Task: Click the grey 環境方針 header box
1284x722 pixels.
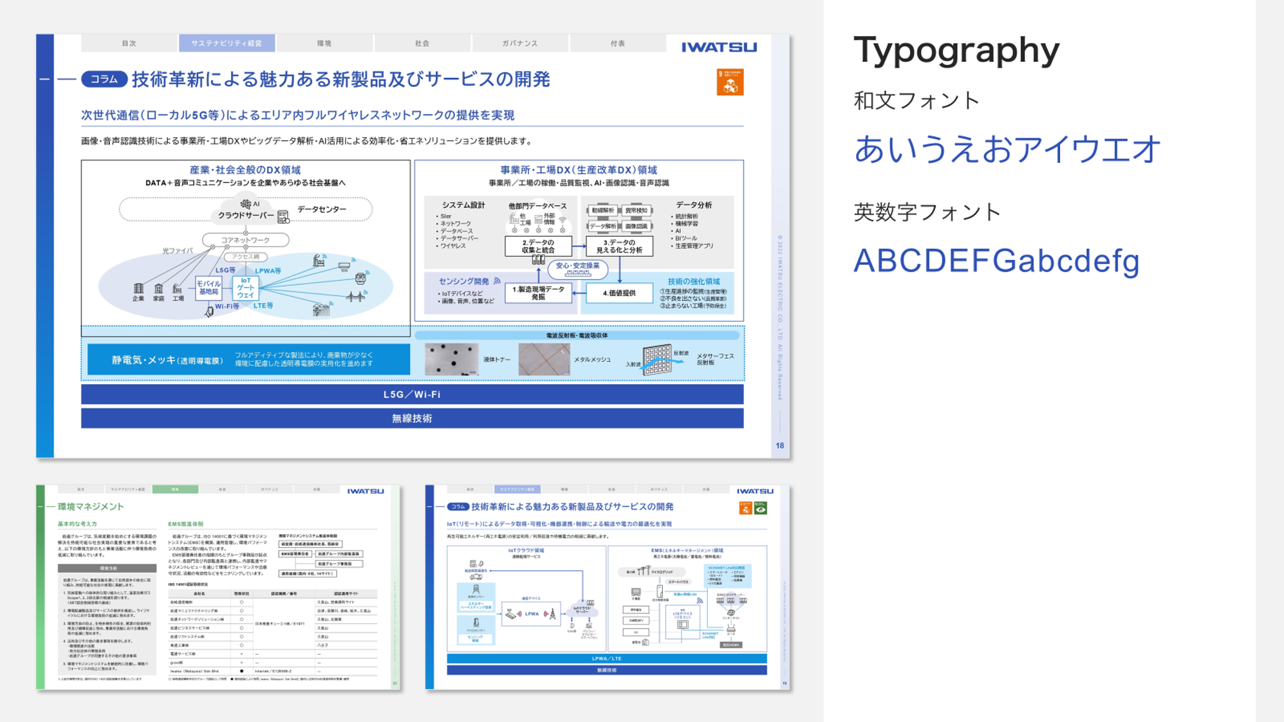Action: [x=107, y=568]
